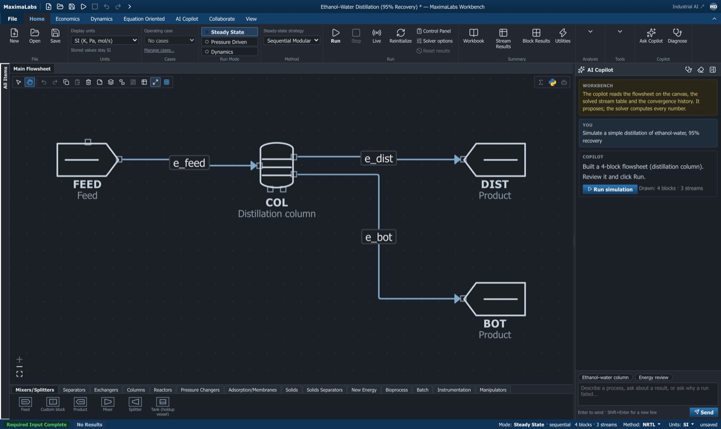Expand the Tools ribbon group
The image size is (721, 429).
620,31
